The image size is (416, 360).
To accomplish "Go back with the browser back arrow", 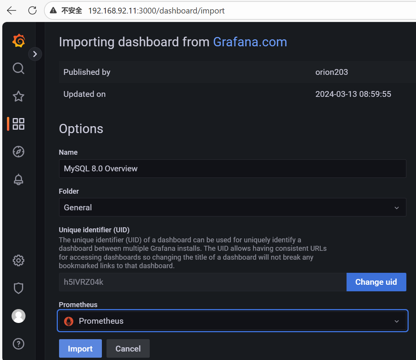I will [12, 11].
